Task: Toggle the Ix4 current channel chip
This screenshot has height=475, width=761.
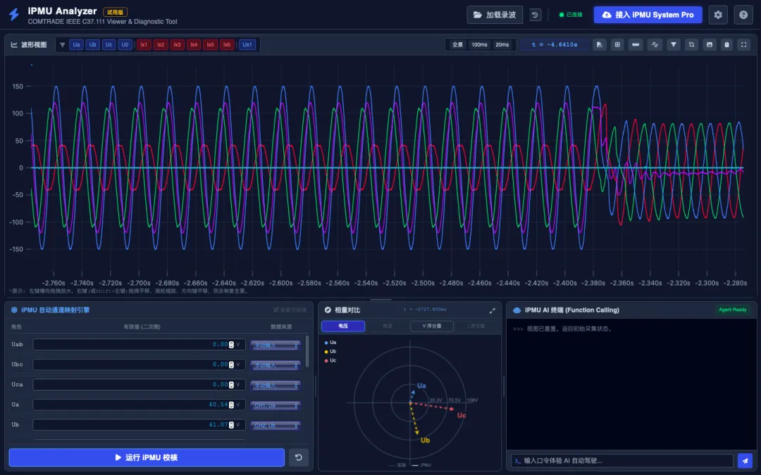Action: click(194, 44)
